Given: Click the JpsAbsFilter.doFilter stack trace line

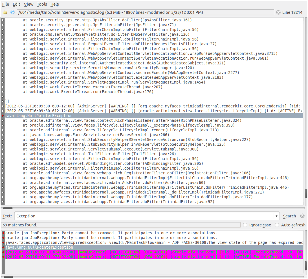Looking at the screenshot, I should (107, 20).
